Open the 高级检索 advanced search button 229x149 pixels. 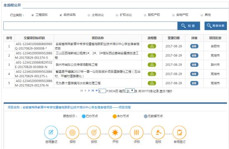click(x=215, y=26)
